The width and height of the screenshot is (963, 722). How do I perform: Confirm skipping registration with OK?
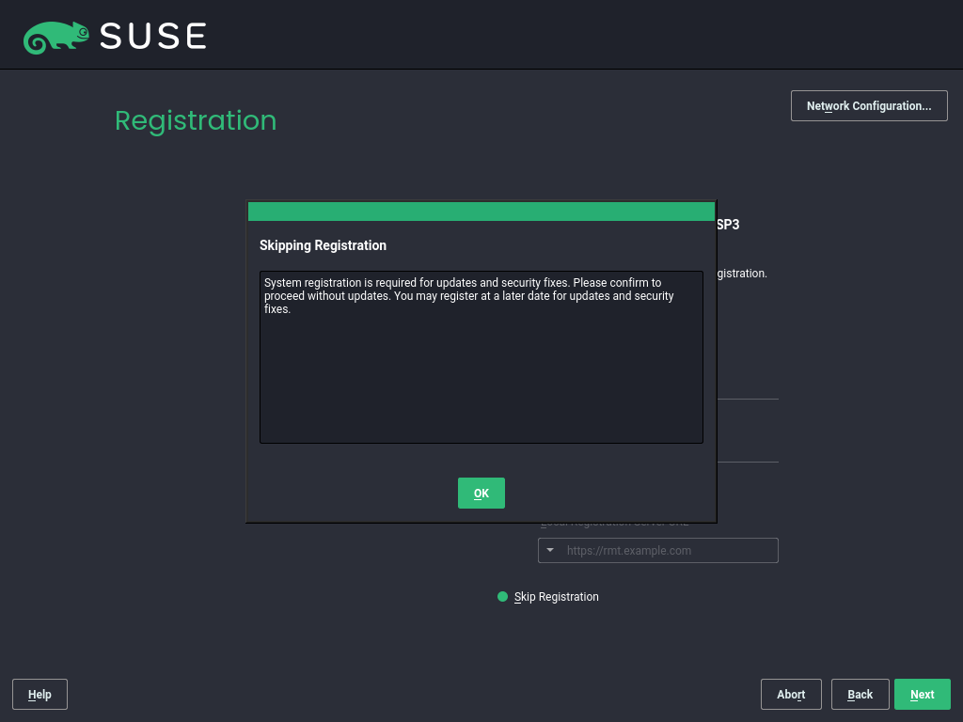coord(481,493)
